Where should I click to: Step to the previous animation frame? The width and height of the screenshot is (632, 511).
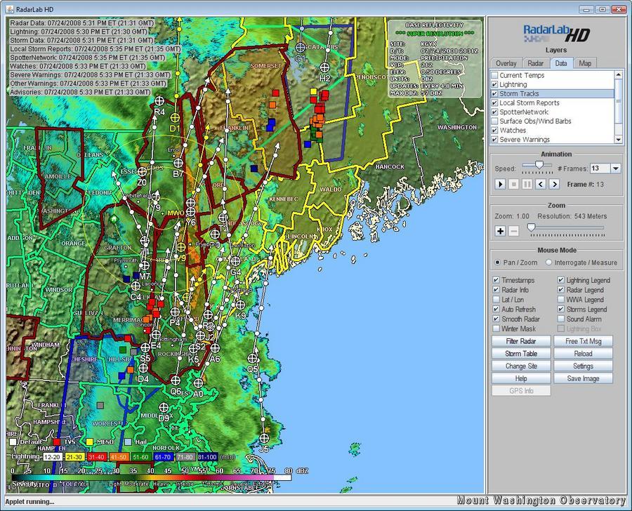(x=541, y=184)
